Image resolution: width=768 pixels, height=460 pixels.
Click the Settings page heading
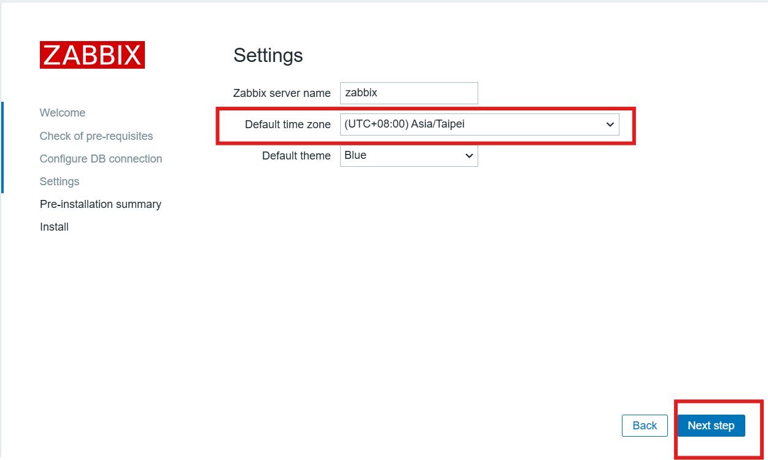coord(268,55)
